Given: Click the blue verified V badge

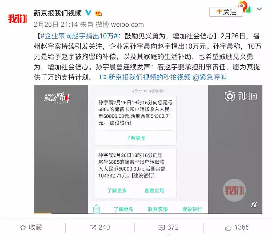Looking at the screenshot, I should (88, 13).
